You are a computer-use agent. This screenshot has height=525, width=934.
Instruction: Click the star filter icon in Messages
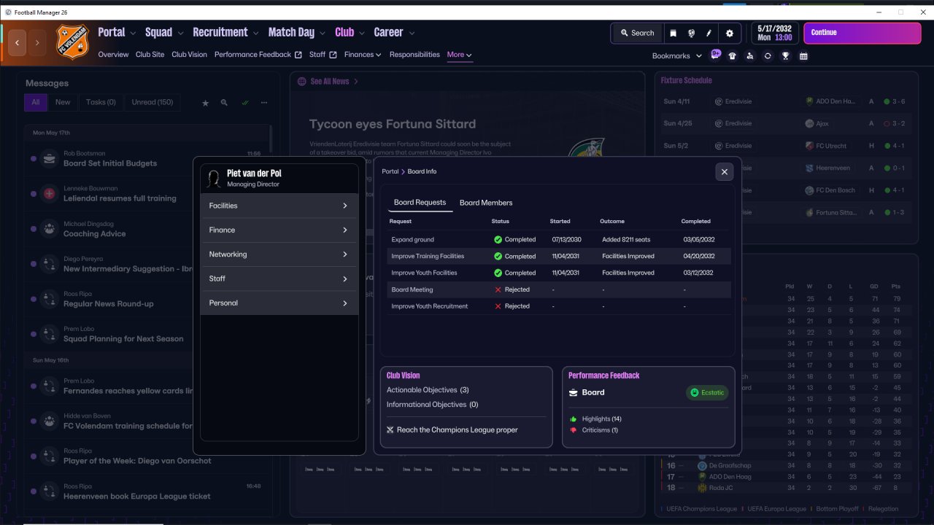click(205, 103)
